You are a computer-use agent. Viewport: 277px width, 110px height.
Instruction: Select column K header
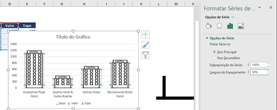click(141, 4)
